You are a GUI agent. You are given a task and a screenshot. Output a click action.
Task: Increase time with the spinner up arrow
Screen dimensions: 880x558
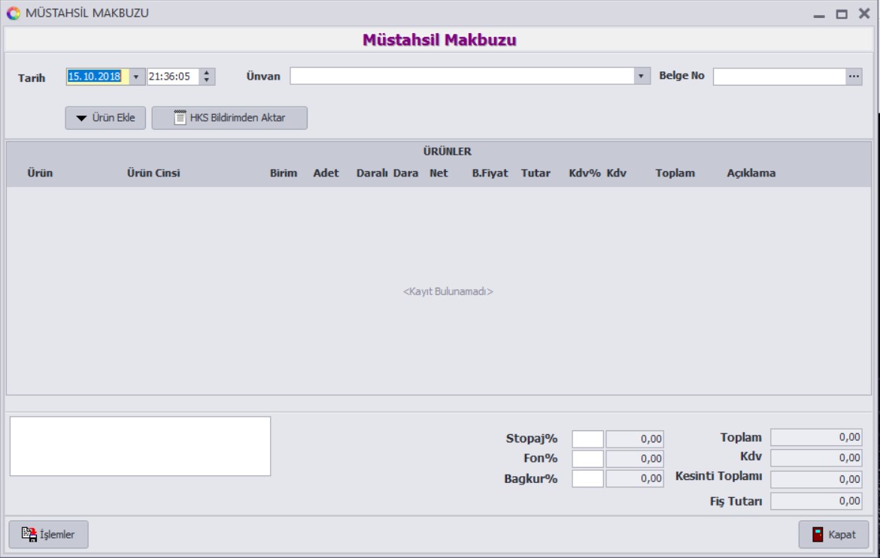click(207, 73)
